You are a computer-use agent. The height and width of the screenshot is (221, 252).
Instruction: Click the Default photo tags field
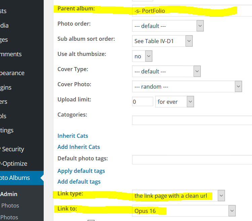tap(192, 160)
